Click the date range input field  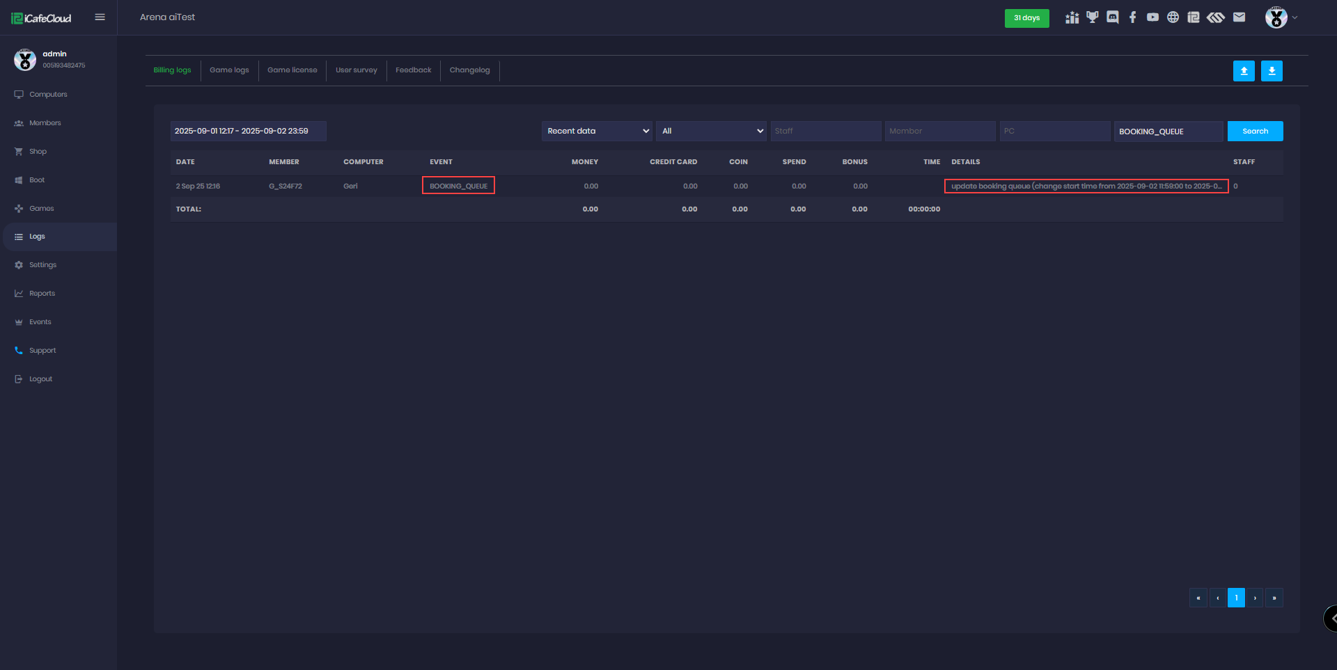coord(248,131)
